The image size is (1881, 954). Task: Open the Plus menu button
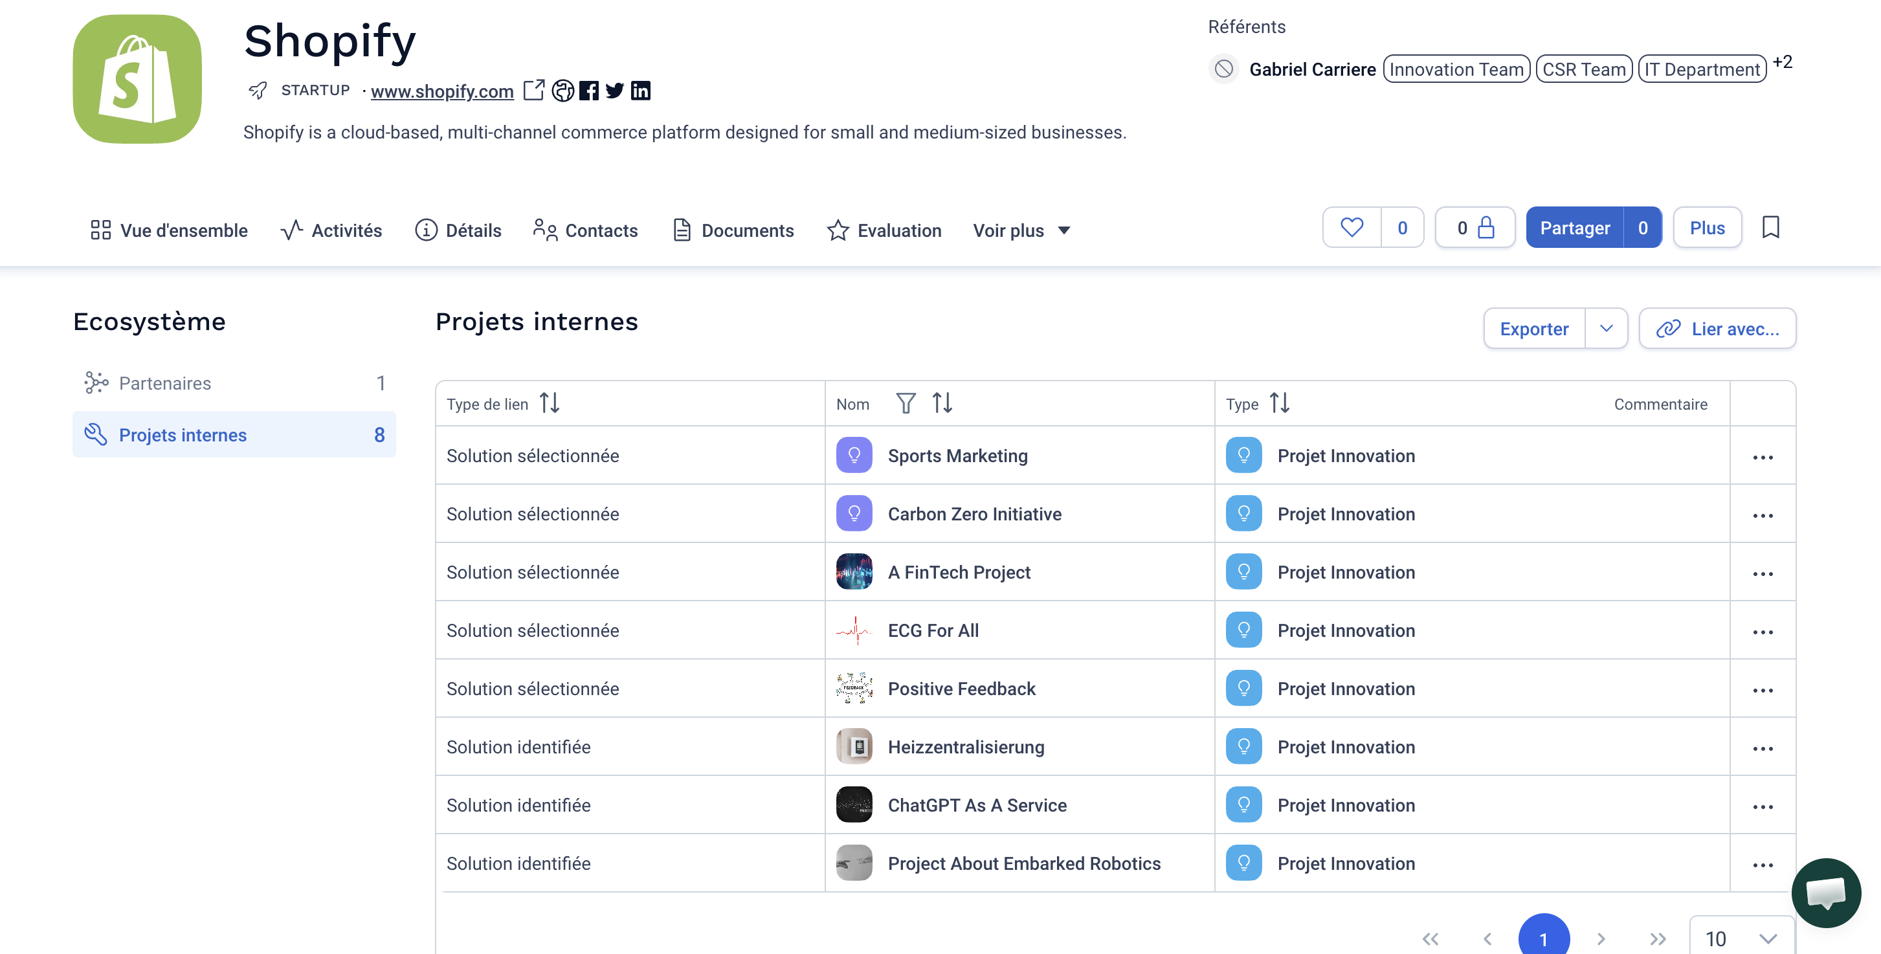click(x=1708, y=228)
